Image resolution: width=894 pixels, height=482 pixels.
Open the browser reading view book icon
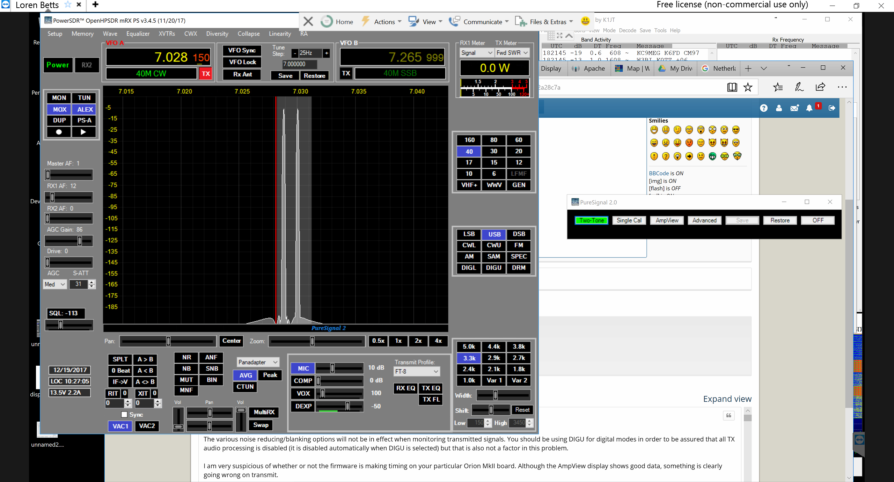click(x=732, y=87)
